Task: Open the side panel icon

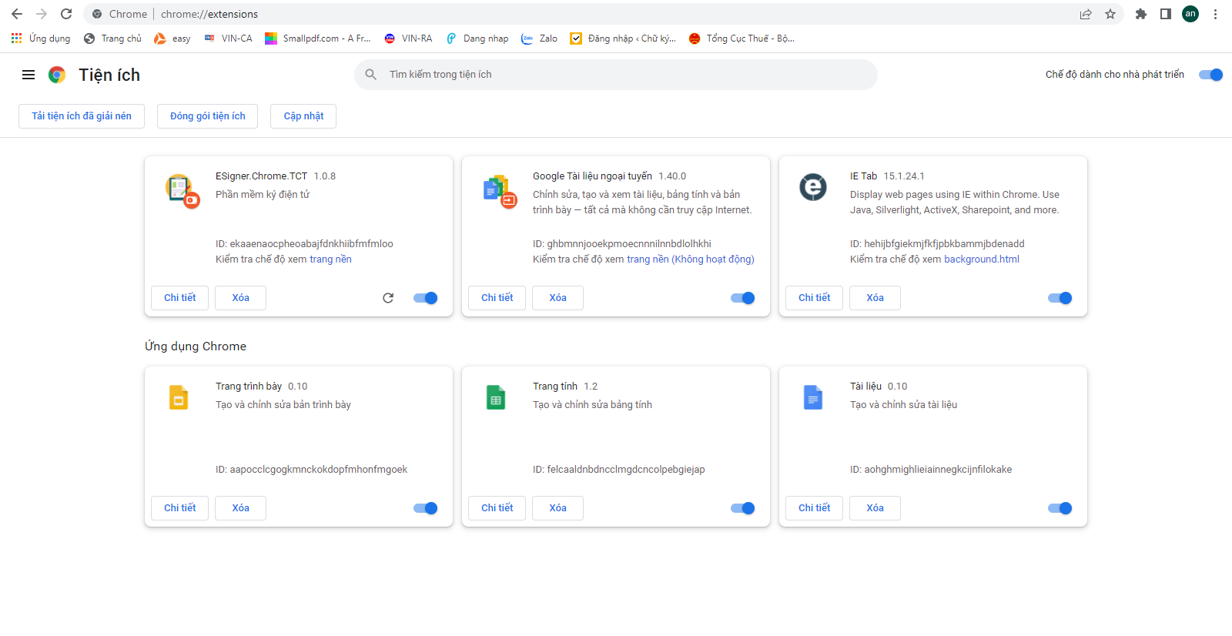Action: [x=1166, y=14]
